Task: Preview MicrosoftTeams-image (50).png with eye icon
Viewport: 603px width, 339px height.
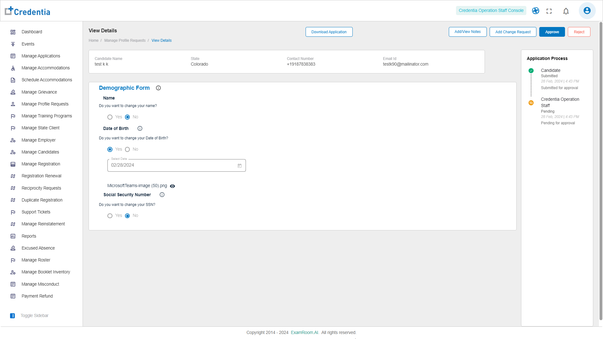Action: coord(172,186)
